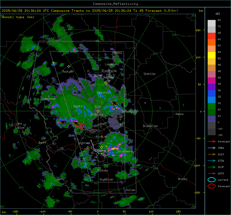Click the green 31JP arrow legend entry
This screenshot has width=231, height=215.
point(211,167)
